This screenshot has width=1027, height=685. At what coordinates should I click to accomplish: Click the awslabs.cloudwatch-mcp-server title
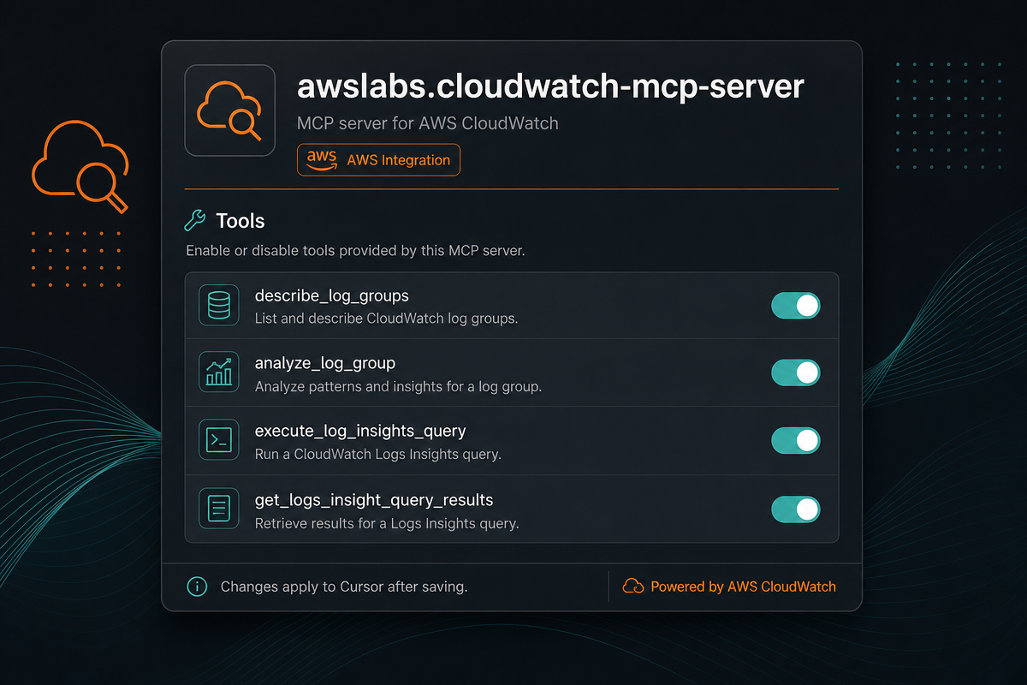pos(550,87)
